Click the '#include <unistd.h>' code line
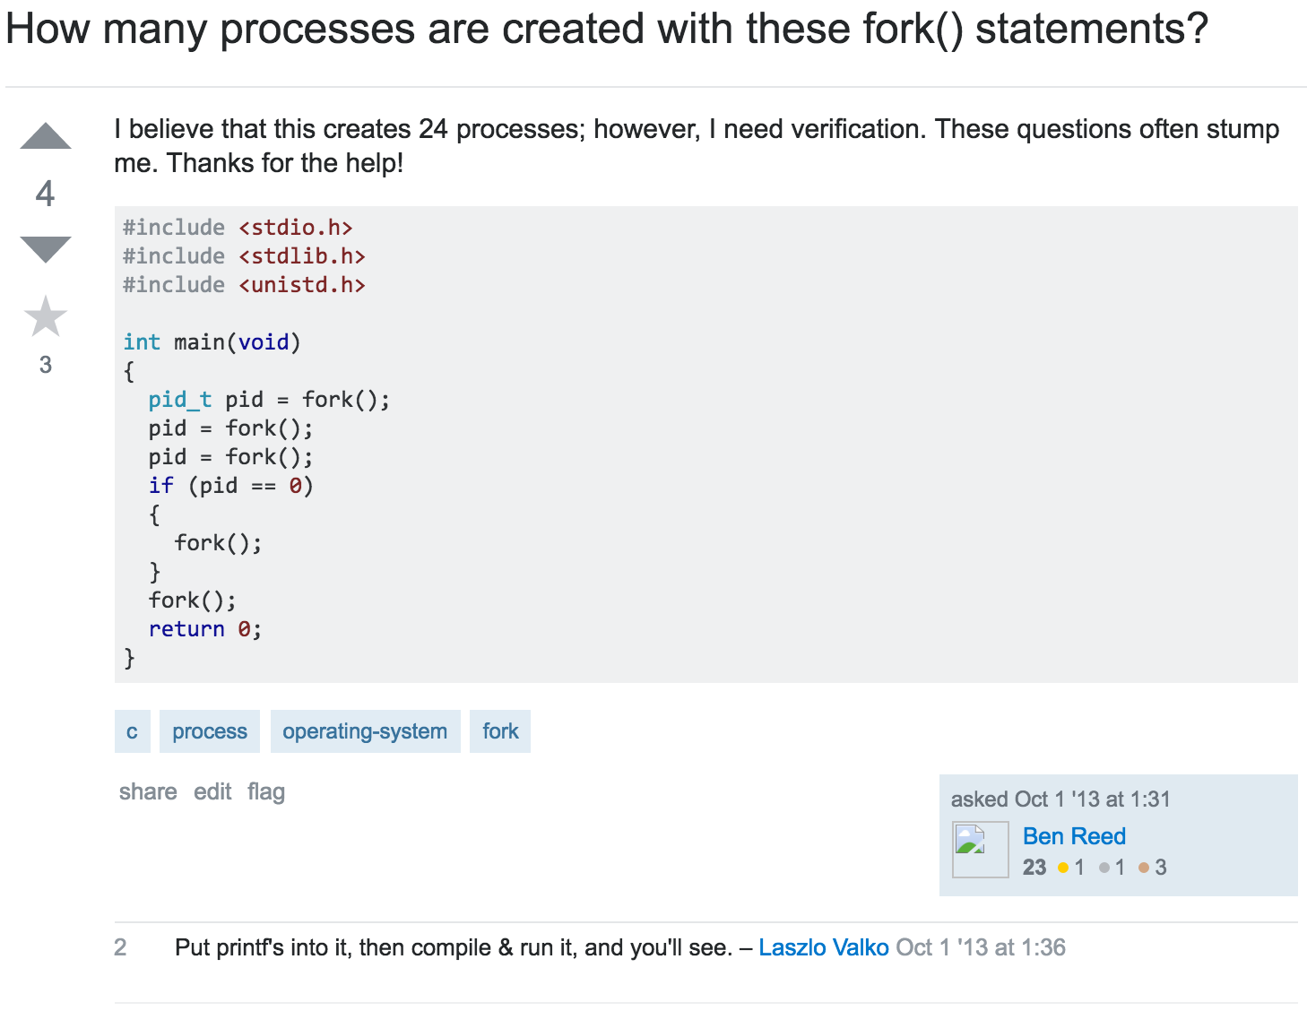The height and width of the screenshot is (1011, 1307). 244,285
